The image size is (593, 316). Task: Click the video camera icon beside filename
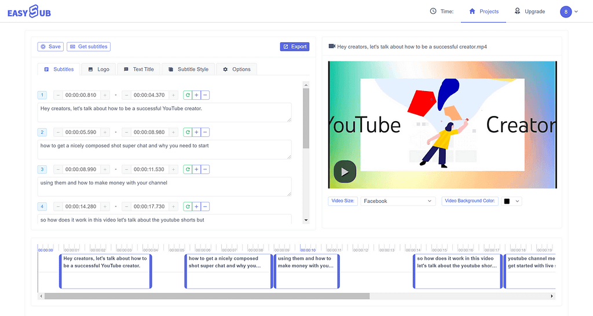pyautogui.click(x=332, y=46)
